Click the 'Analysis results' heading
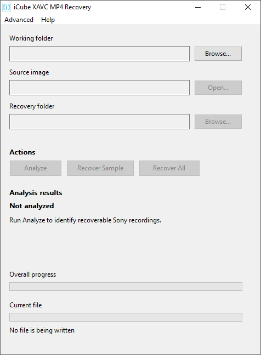 click(x=36, y=193)
